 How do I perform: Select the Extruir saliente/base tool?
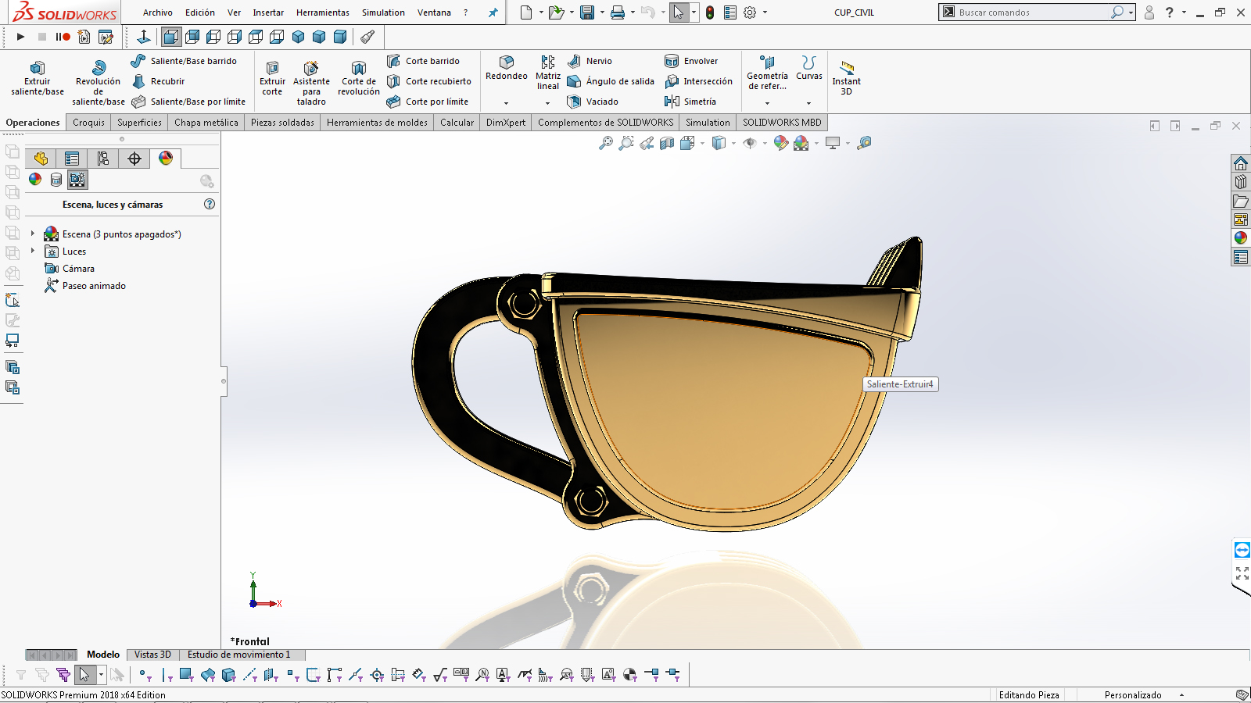(37, 78)
